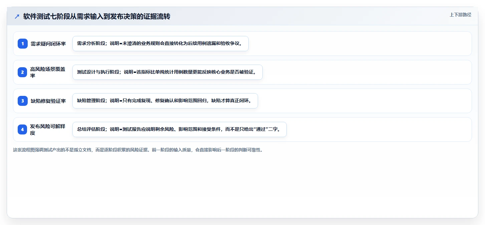Select the step 1 number badge
The height and width of the screenshot is (225, 485).
point(23,44)
